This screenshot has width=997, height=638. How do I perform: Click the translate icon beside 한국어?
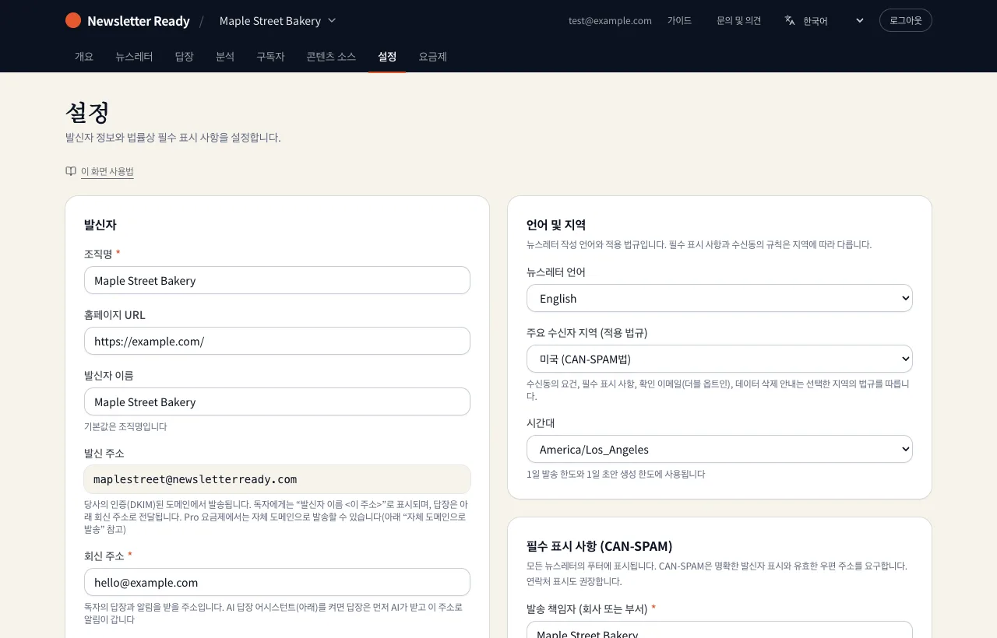click(x=790, y=20)
